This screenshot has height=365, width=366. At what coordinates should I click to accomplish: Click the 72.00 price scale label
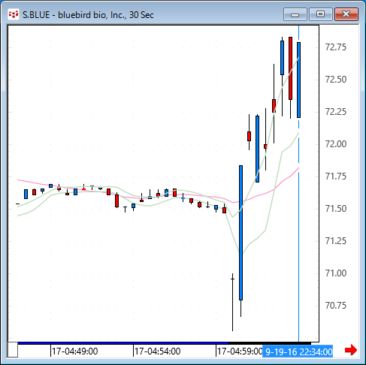click(336, 144)
